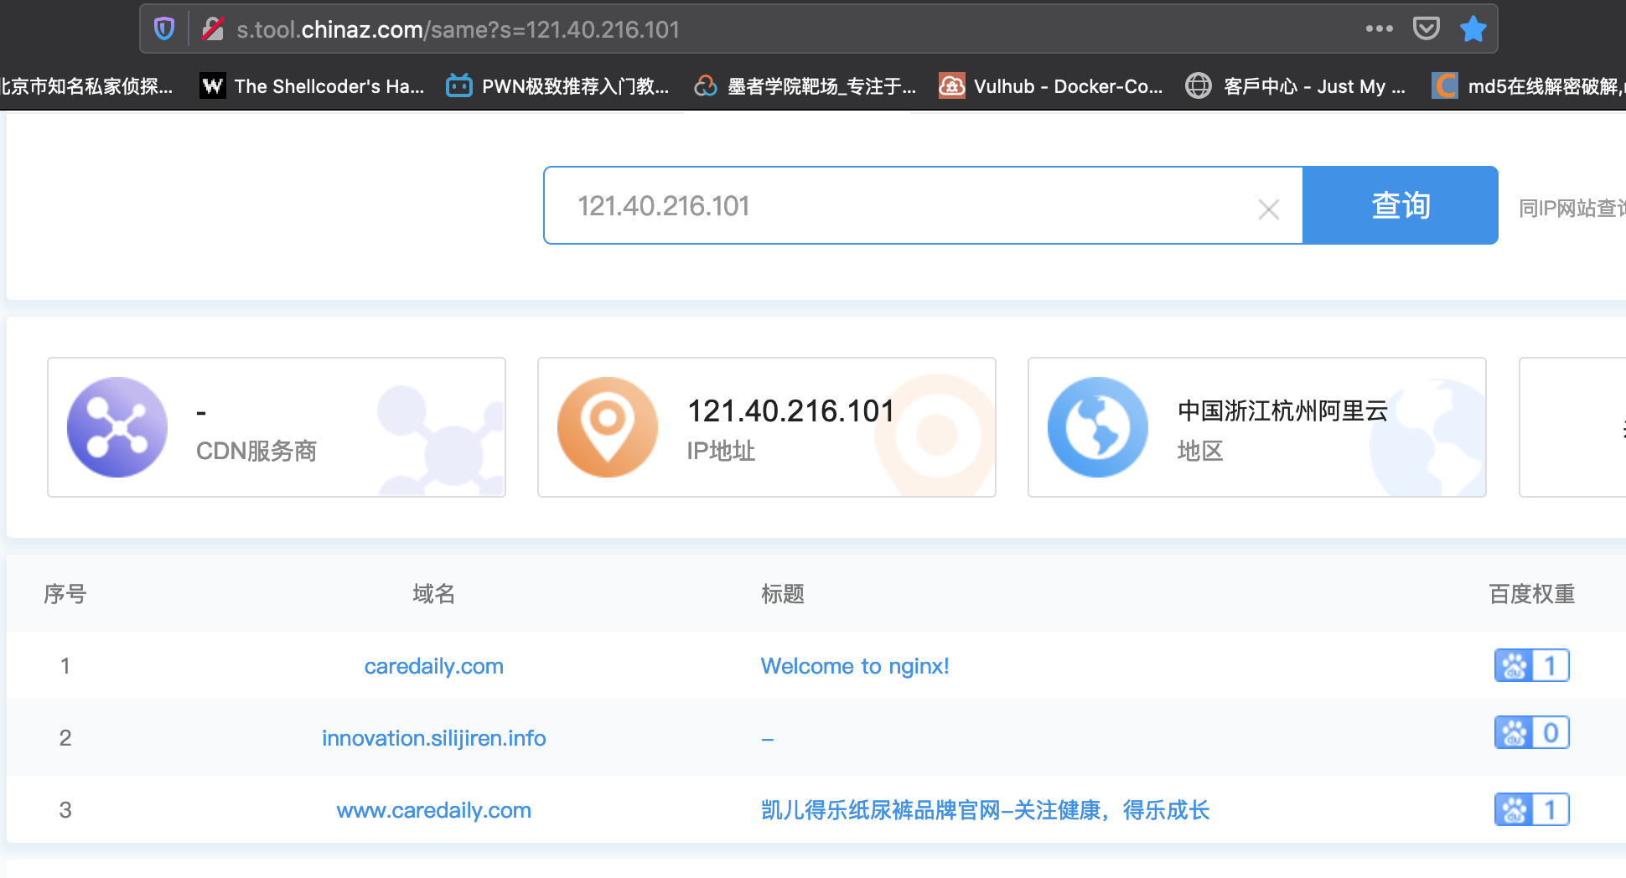Viewport: 1626px width, 878px height.
Task: Click the Vulhub bookmark cloud icon
Action: [952, 85]
